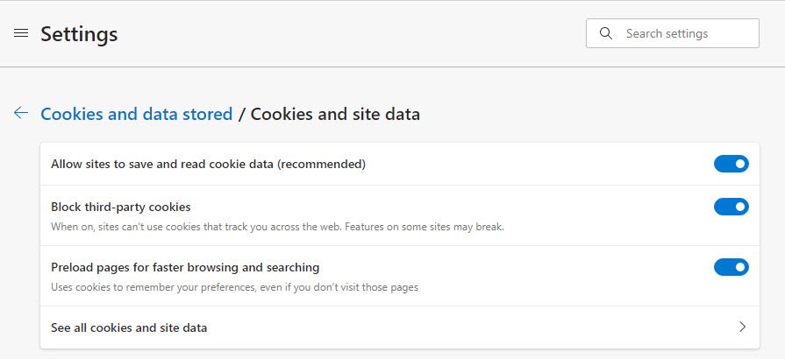Click the Cookies and site data breadcrumb title

coord(335,114)
